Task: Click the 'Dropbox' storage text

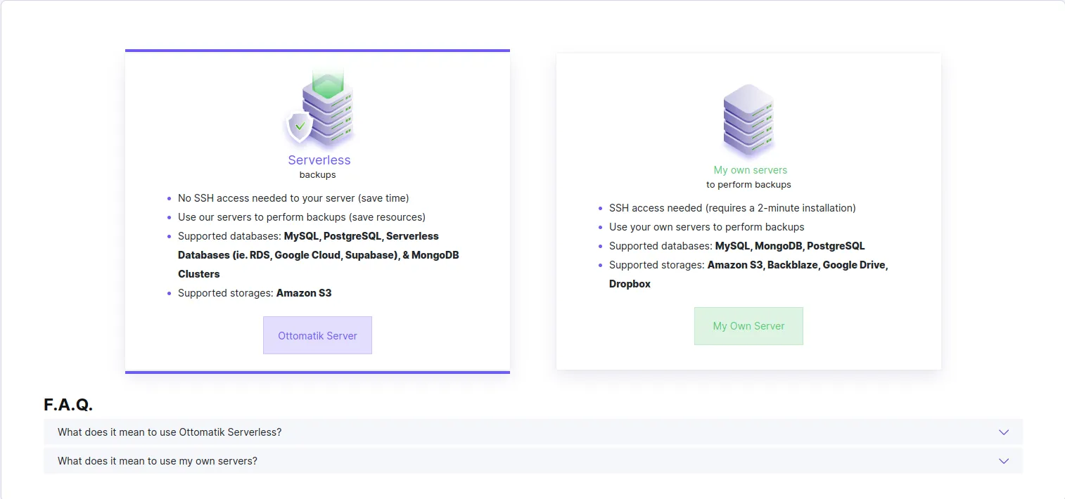Action: pyautogui.click(x=630, y=284)
